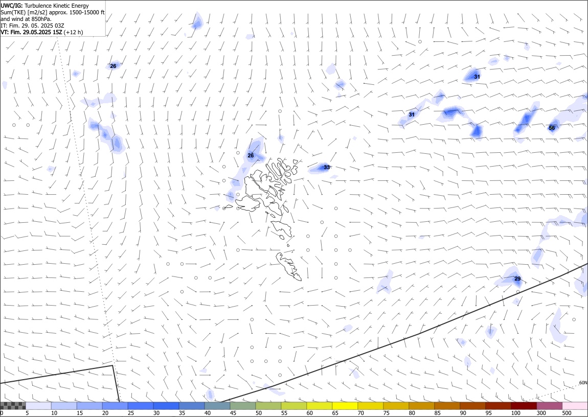Click the TKE value label 33 beside the islands
588x417 pixels.
tap(327, 167)
